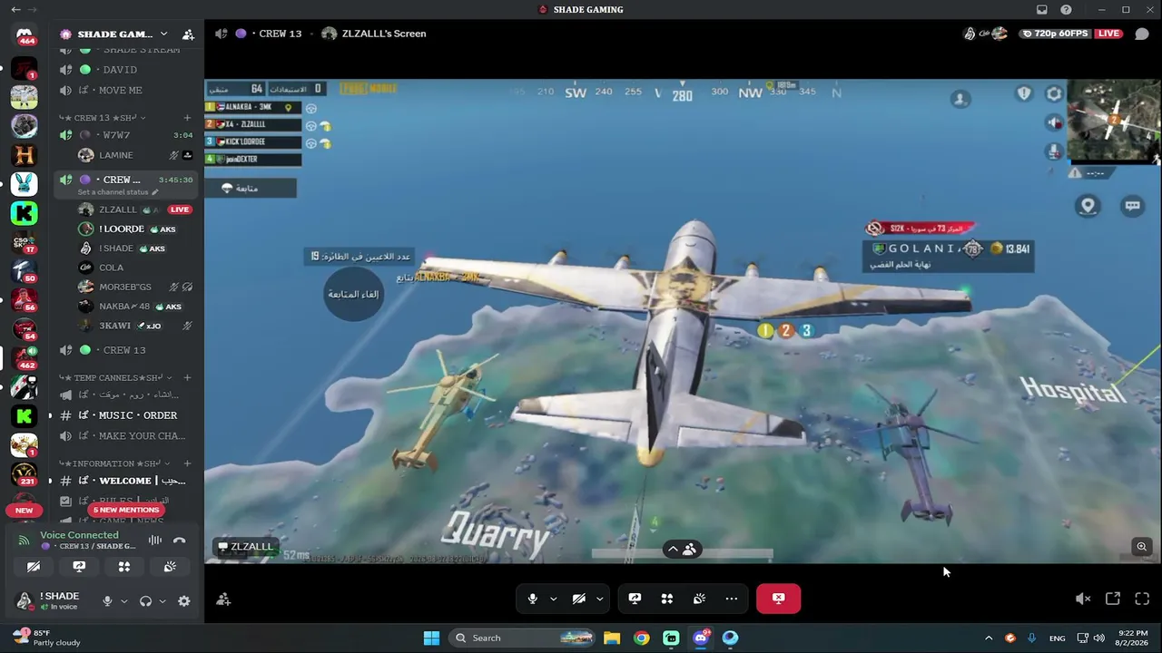Open the orange H server icon

pos(25,155)
